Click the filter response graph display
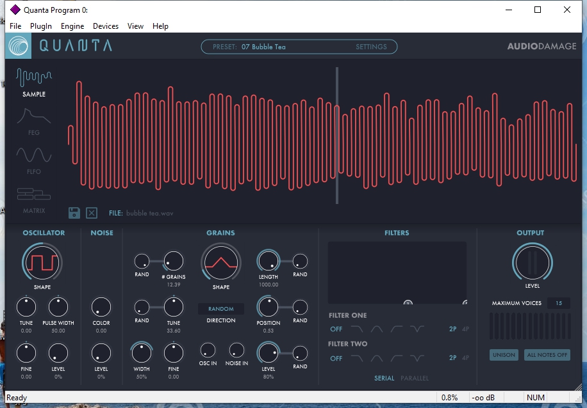 coord(397,273)
